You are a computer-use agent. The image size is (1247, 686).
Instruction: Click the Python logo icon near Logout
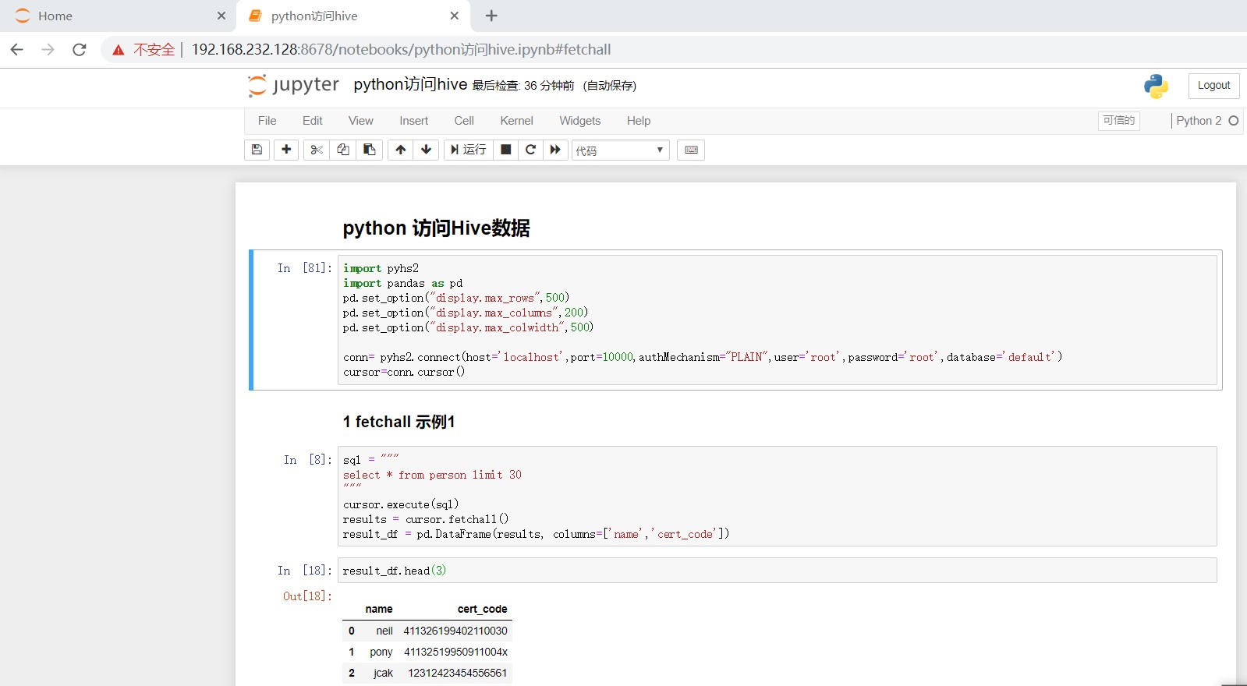1157,86
